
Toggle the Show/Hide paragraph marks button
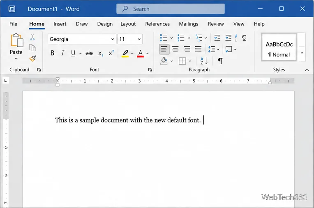click(x=220, y=61)
